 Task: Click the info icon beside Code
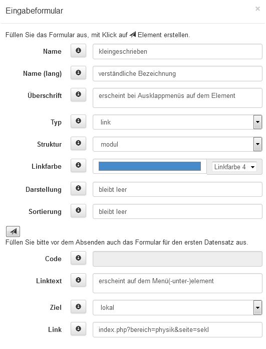[x=78, y=258]
